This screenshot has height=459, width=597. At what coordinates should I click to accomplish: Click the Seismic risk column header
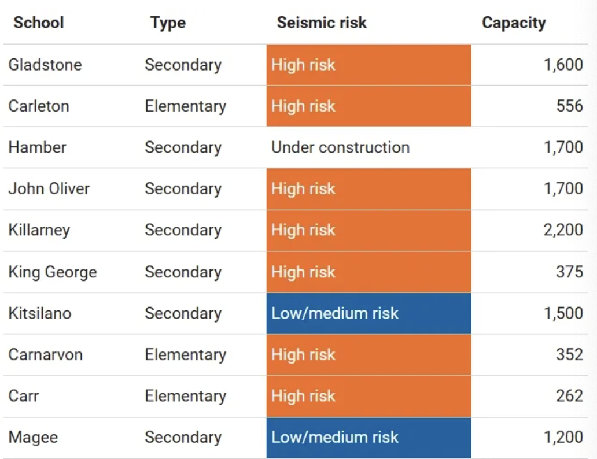[322, 23]
